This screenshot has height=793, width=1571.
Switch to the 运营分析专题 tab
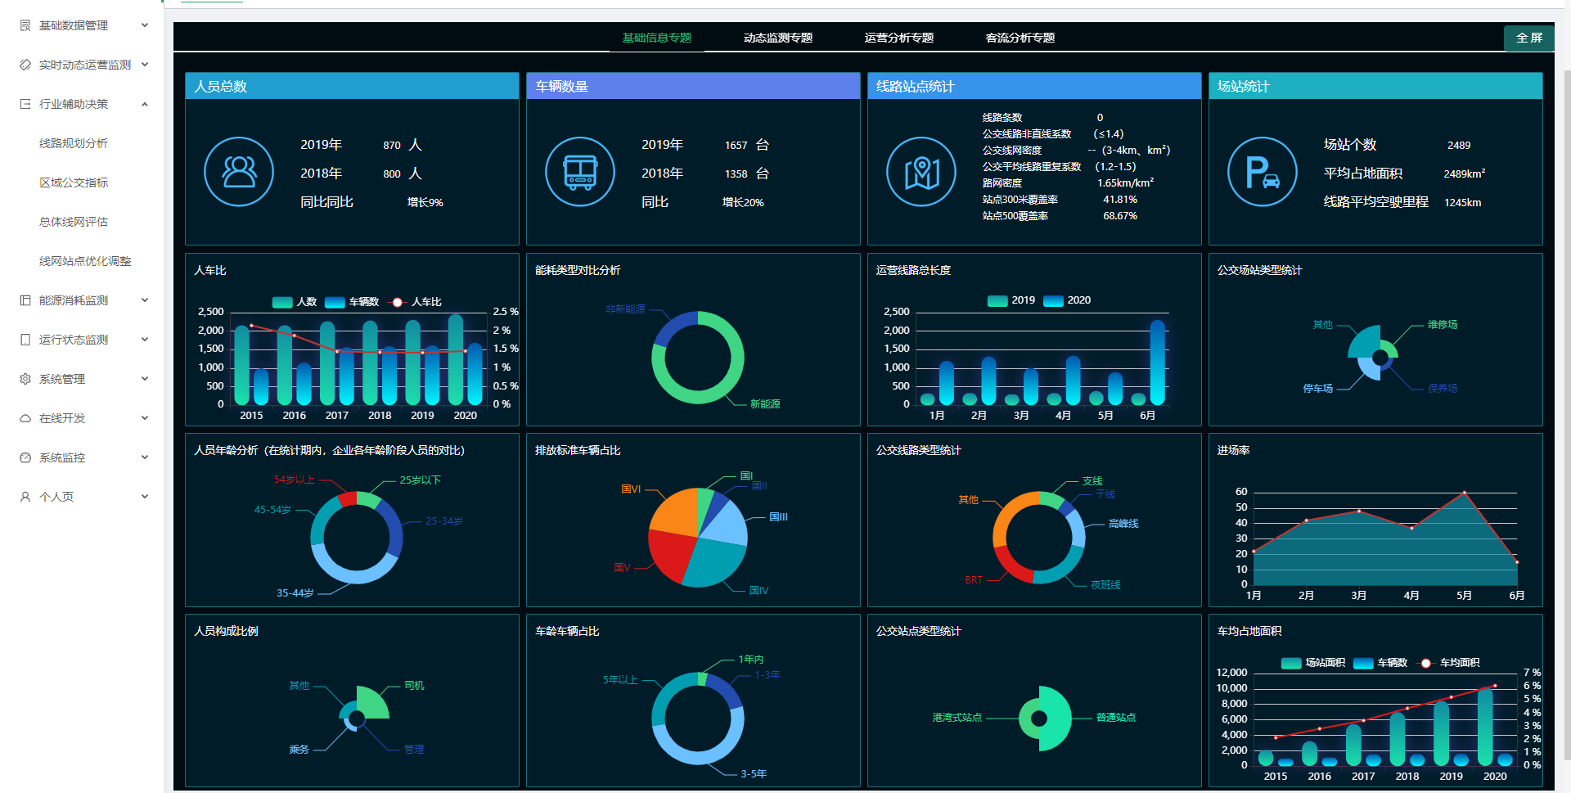[x=899, y=38]
